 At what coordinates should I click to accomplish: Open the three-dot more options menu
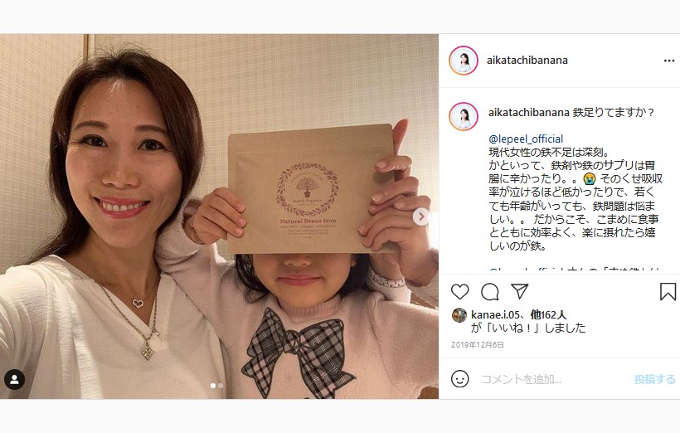point(669,61)
